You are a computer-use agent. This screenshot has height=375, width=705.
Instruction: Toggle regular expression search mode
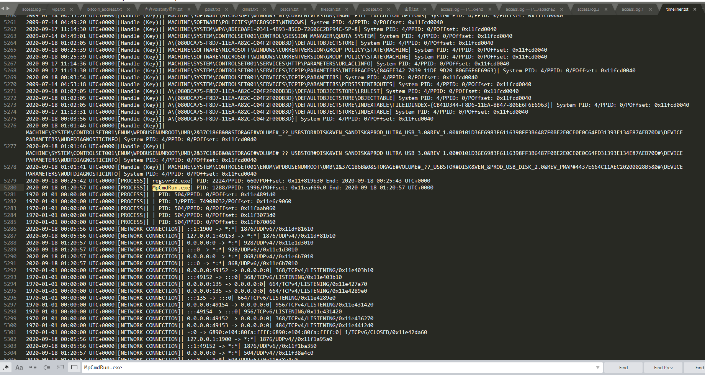[6, 367]
